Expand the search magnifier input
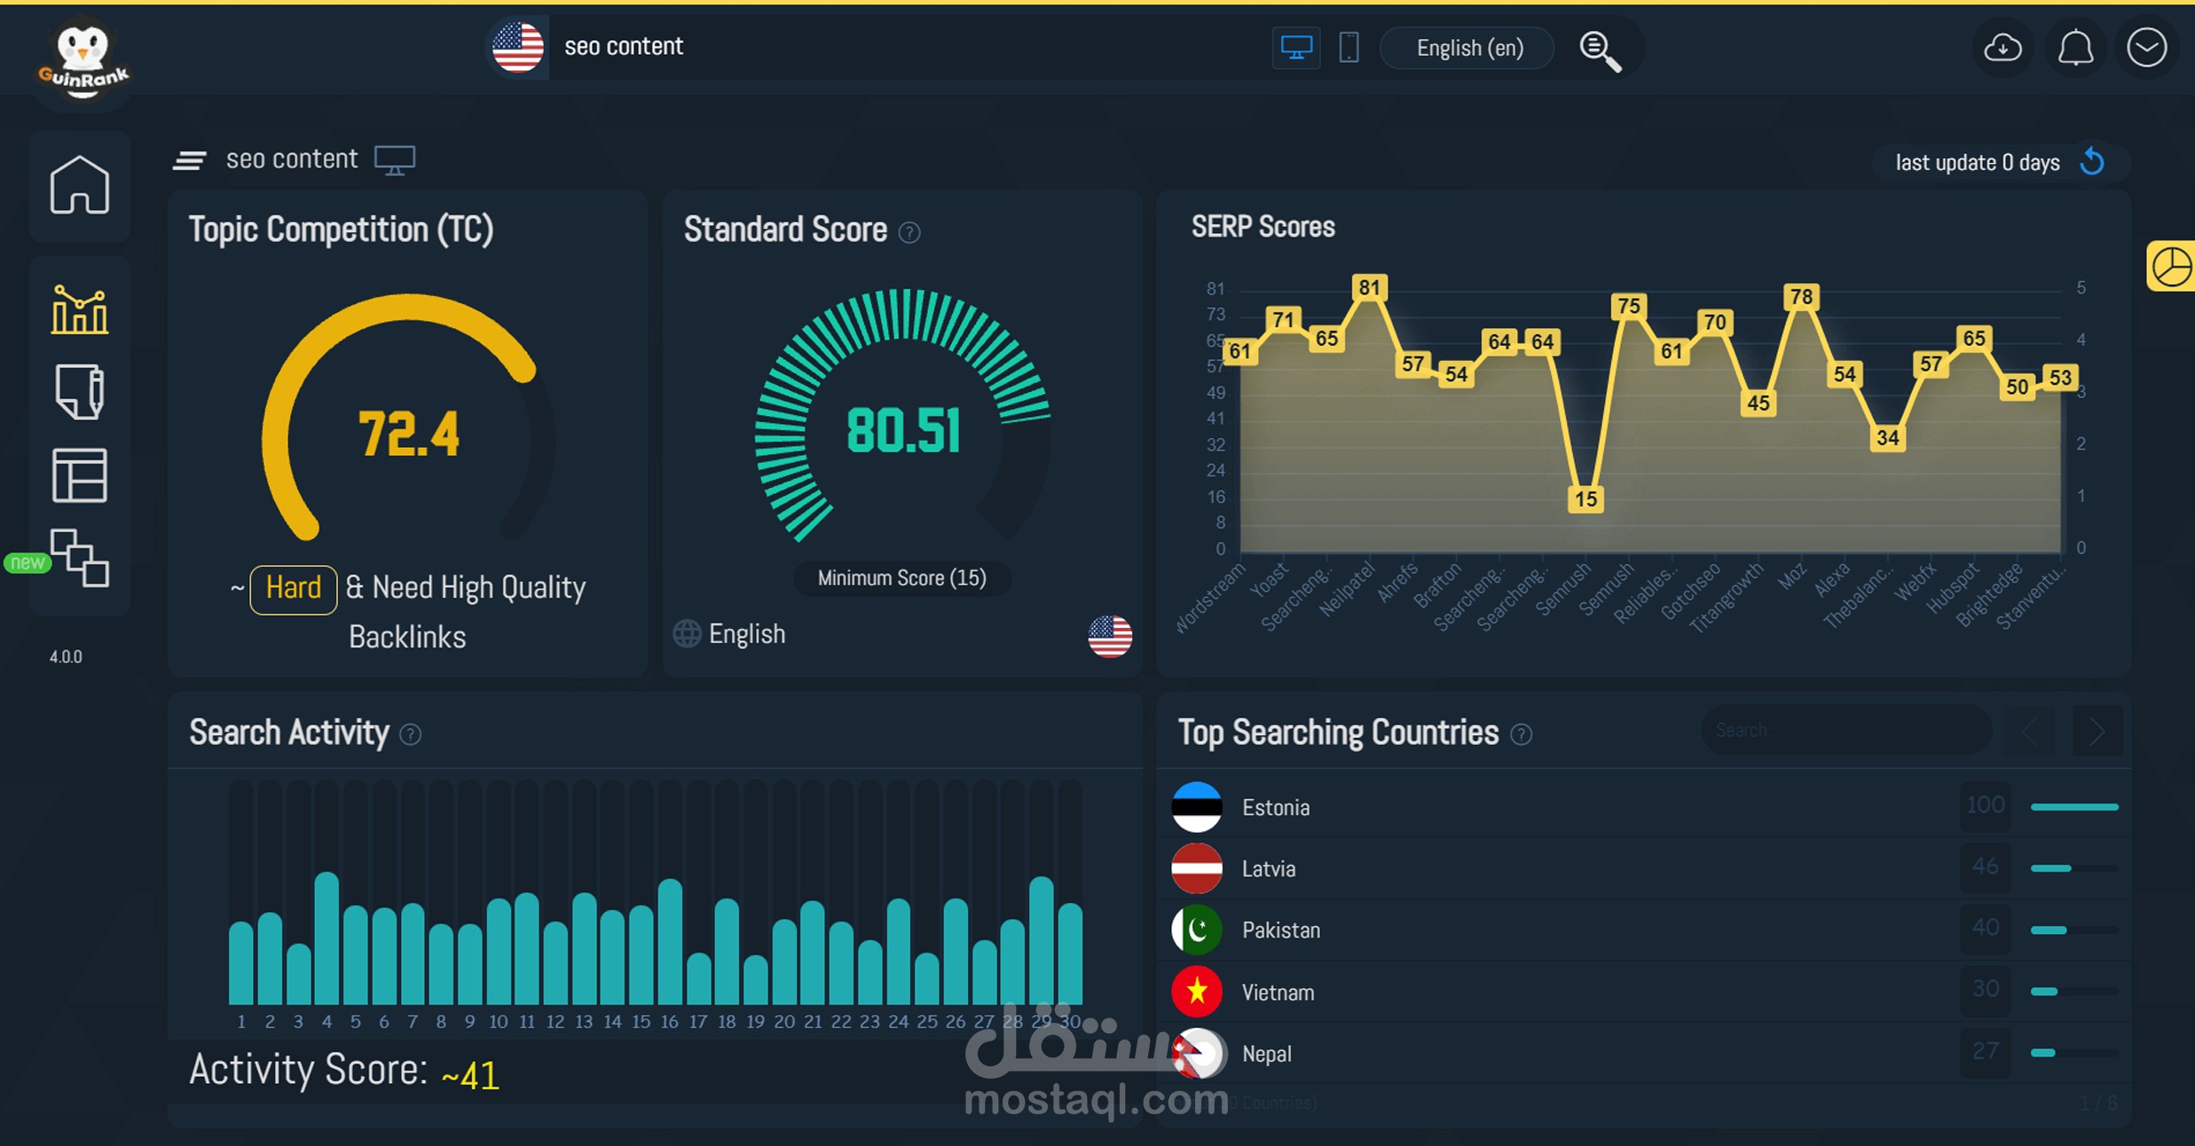This screenshot has width=2195, height=1146. pyautogui.click(x=1599, y=50)
